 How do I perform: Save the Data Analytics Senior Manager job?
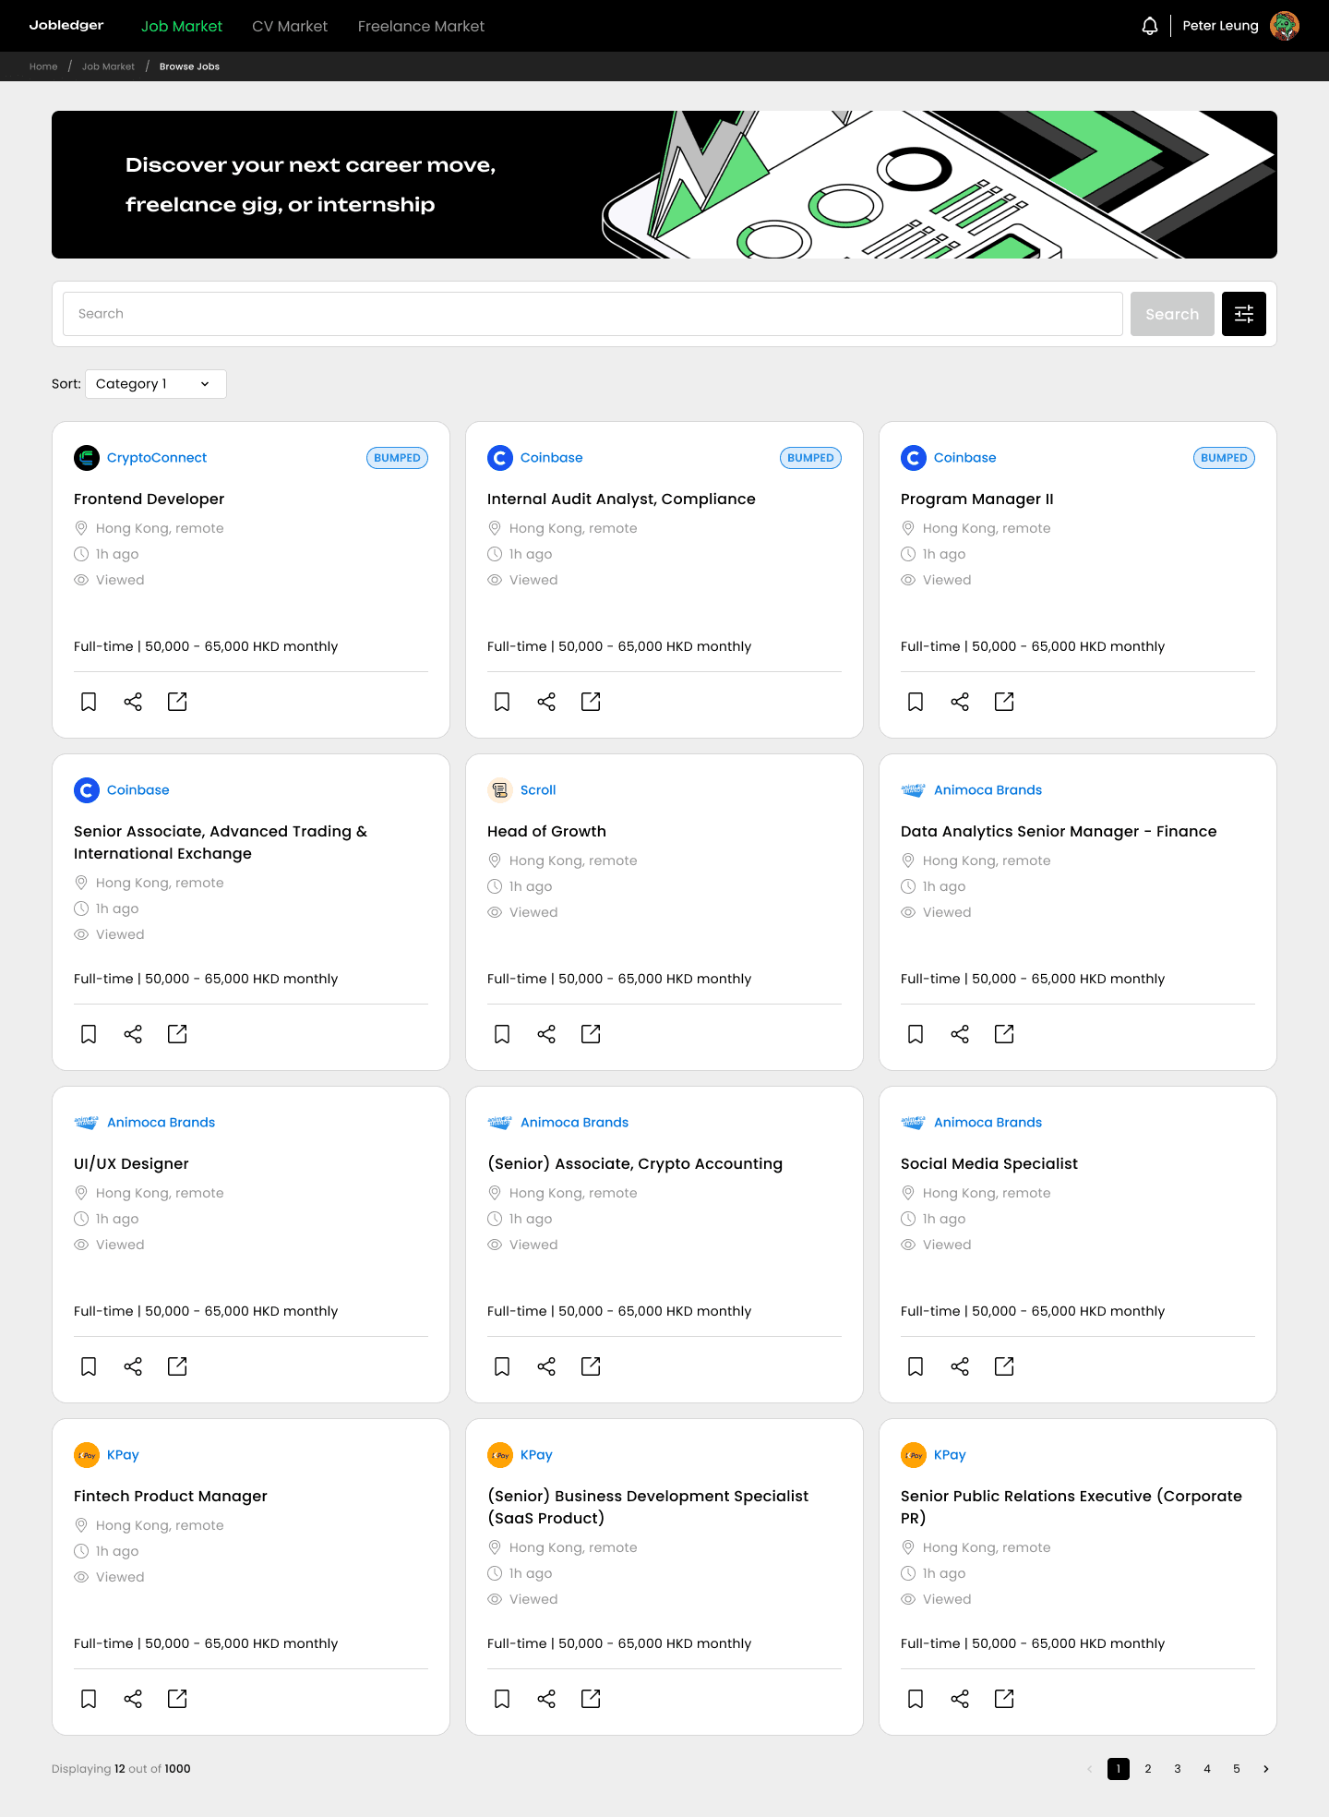(916, 1034)
